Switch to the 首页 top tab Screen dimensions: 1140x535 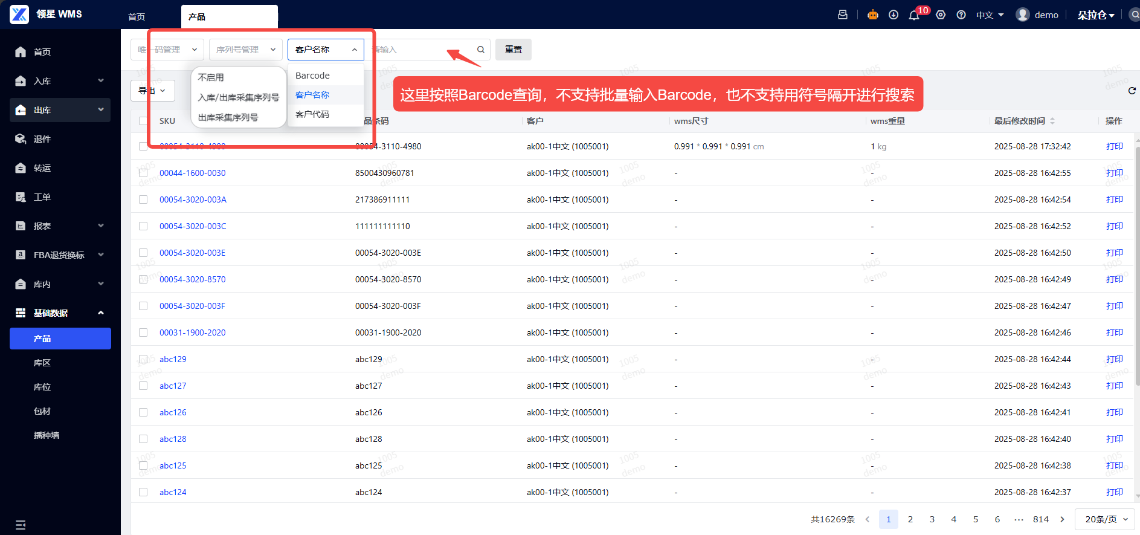tap(137, 17)
